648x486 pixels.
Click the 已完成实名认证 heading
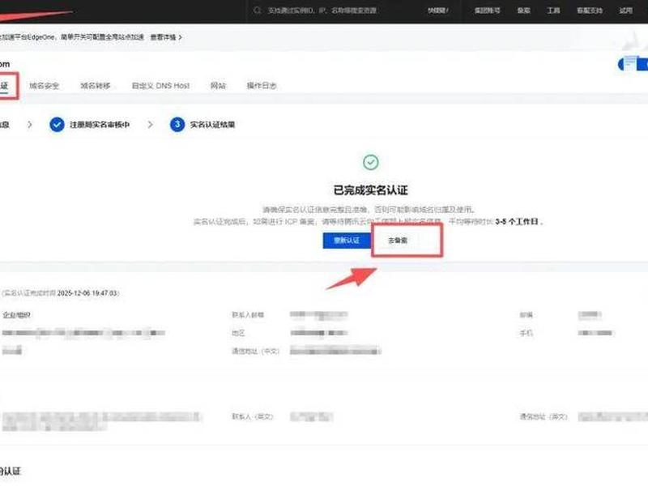(x=371, y=190)
